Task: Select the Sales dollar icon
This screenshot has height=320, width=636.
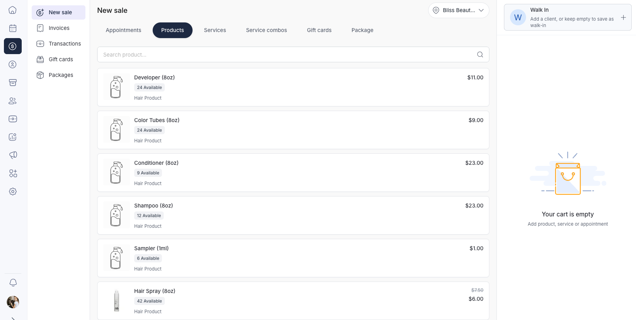Action: pyautogui.click(x=13, y=46)
